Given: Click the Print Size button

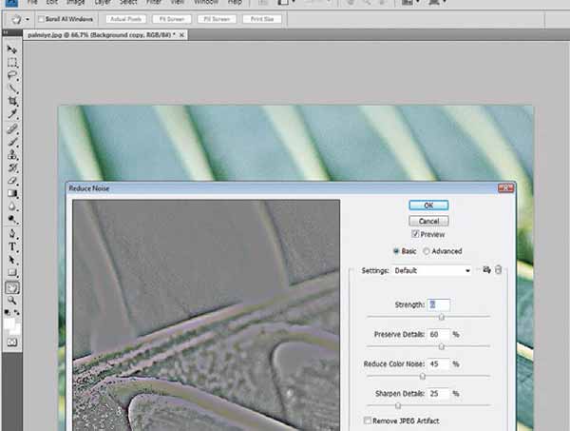Looking at the screenshot, I should 262,19.
